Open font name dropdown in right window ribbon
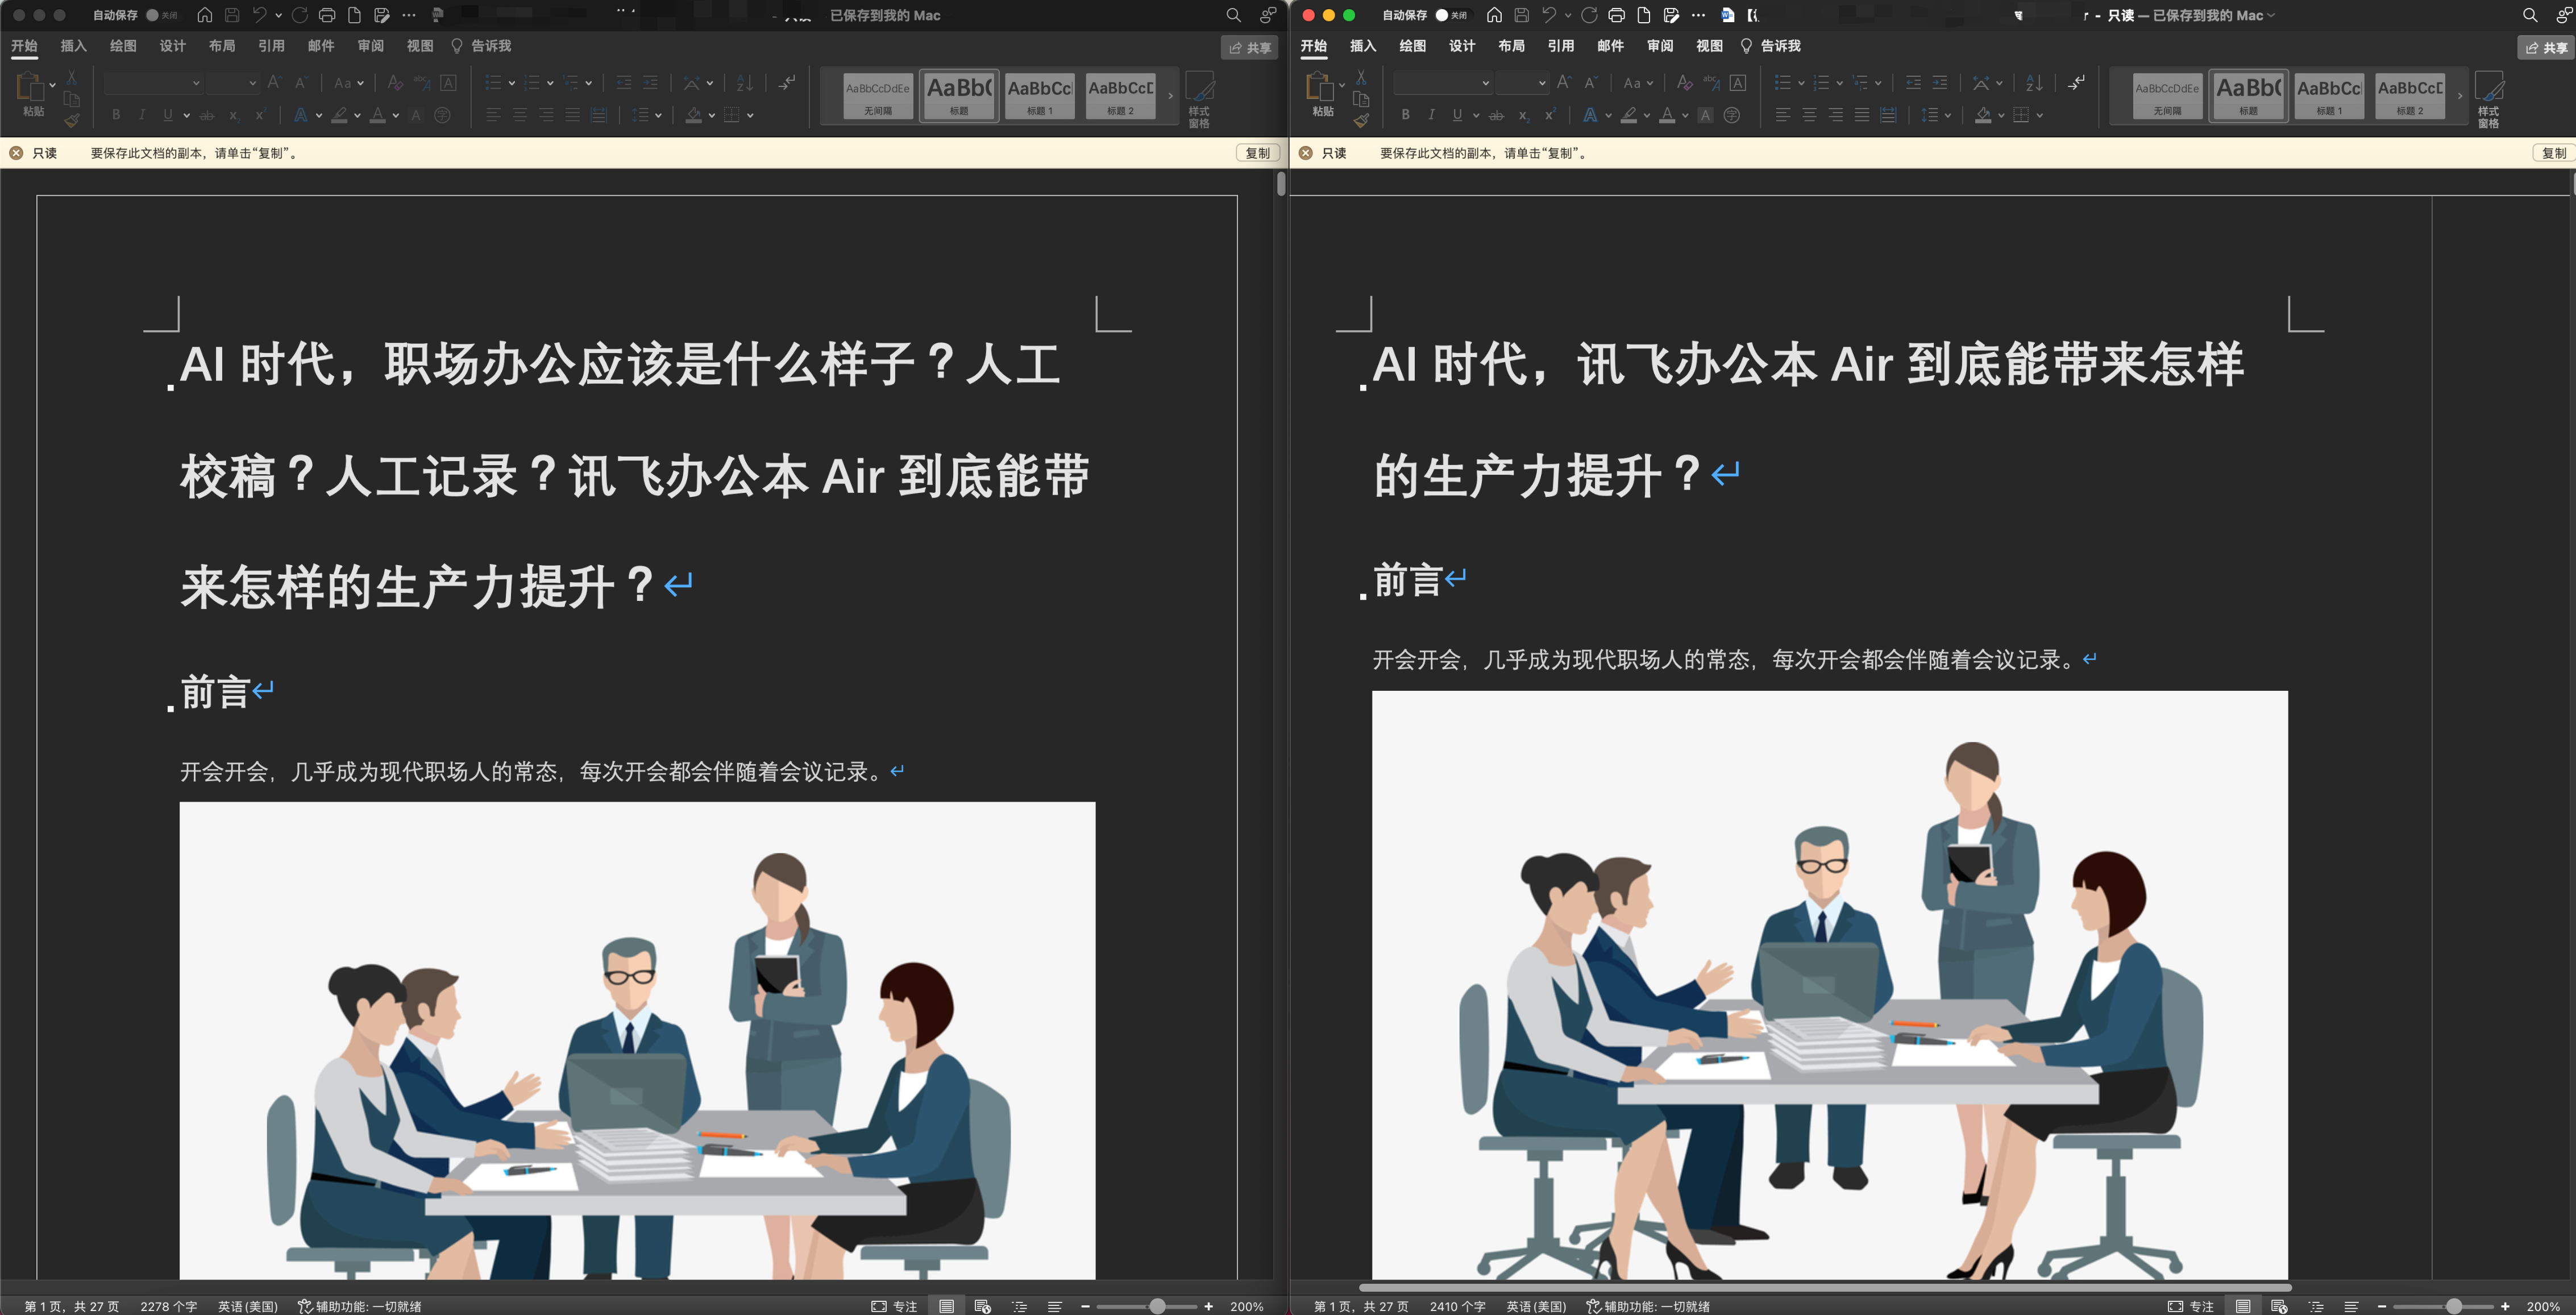This screenshot has height=1315, width=2576. click(x=1486, y=83)
